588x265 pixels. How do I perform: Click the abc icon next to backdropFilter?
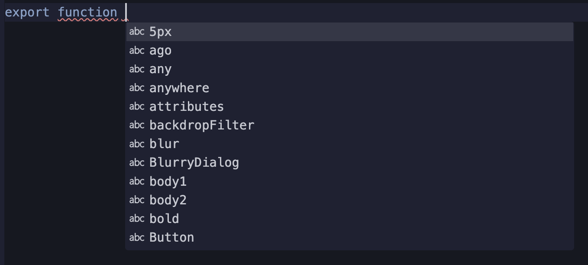(136, 125)
